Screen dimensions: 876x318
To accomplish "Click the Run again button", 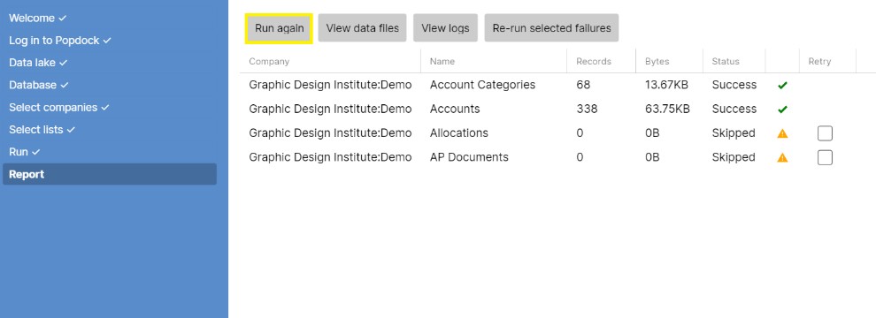I will (x=278, y=28).
